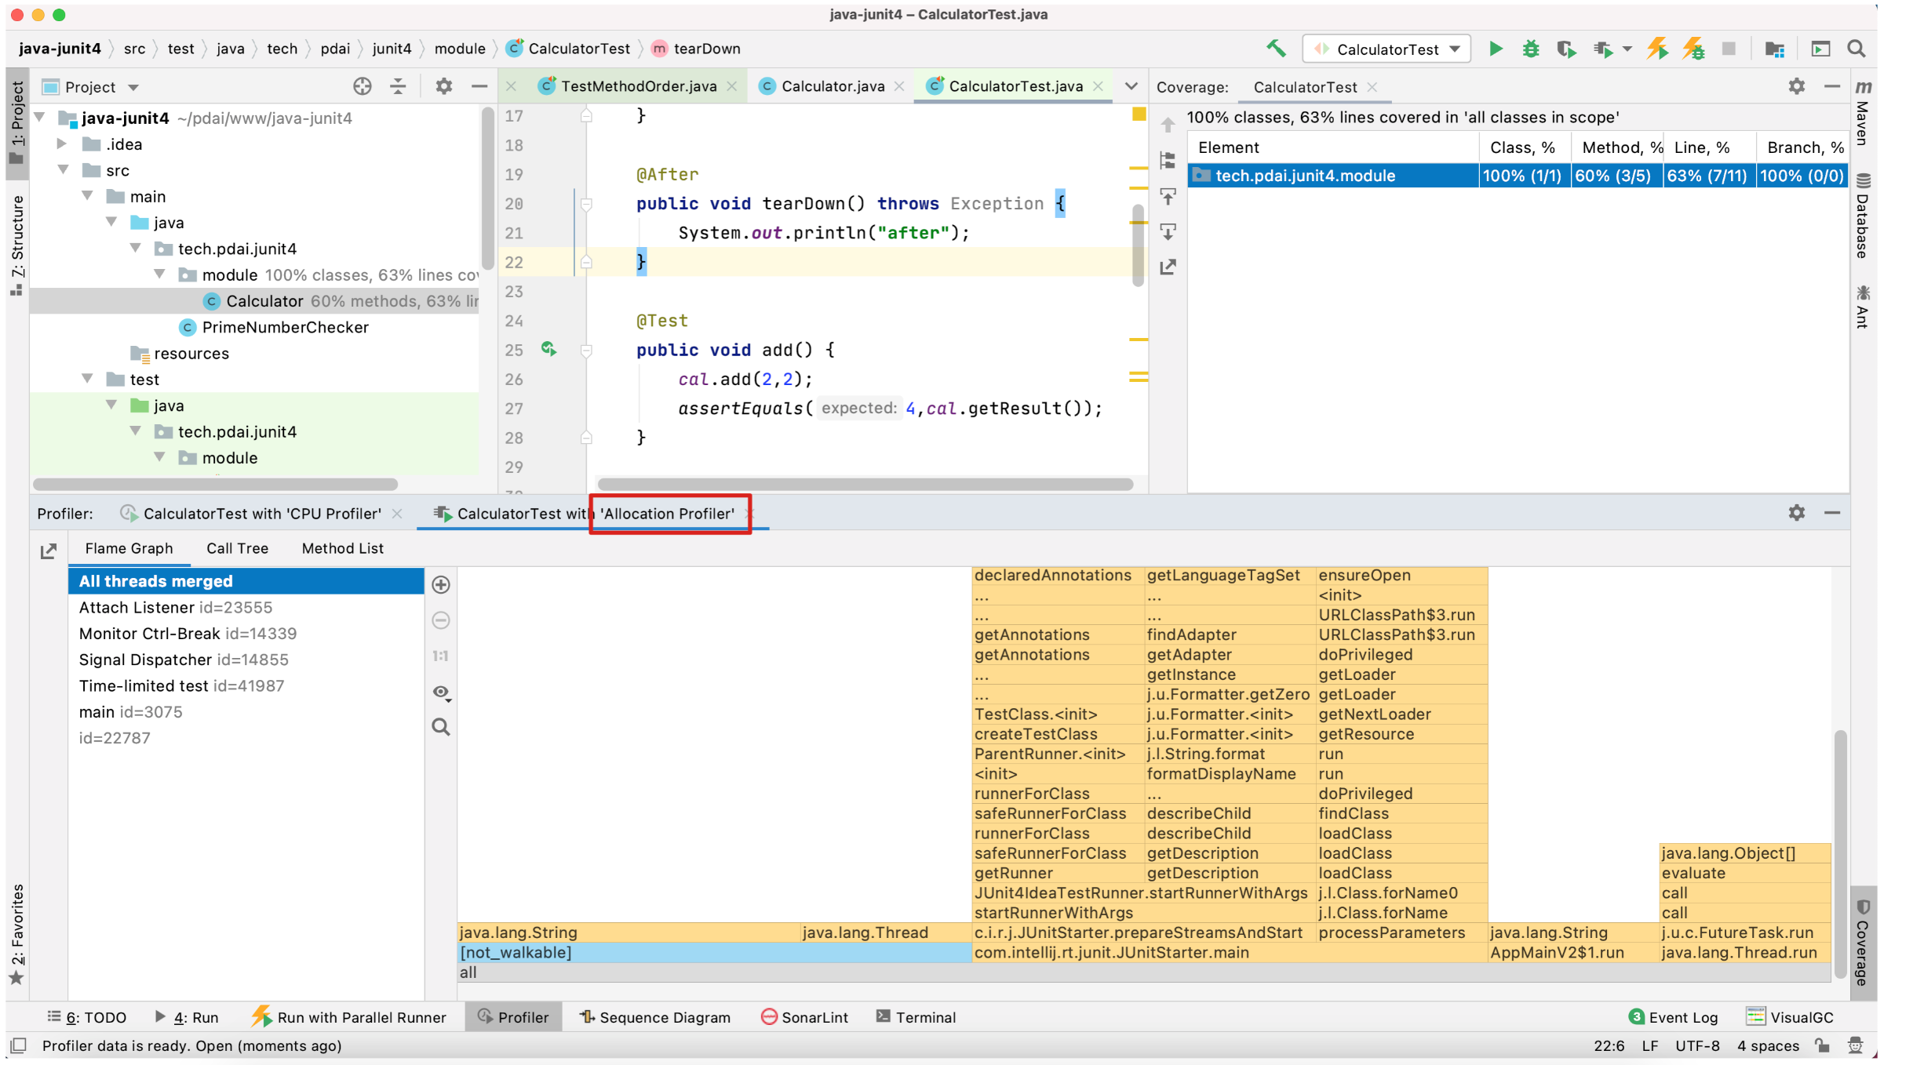Image resolution: width=1913 pixels, height=1065 pixels.
Task: Toggle the Method List profiler view
Action: (x=344, y=548)
